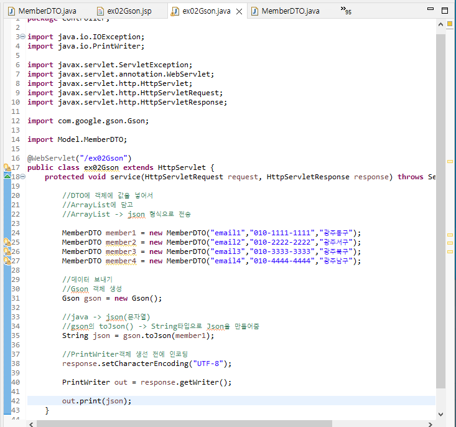The width and height of the screenshot is (456, 427).
Task: Click the "010-2222-2222" string literal
Action: click(x=282, y=242)
